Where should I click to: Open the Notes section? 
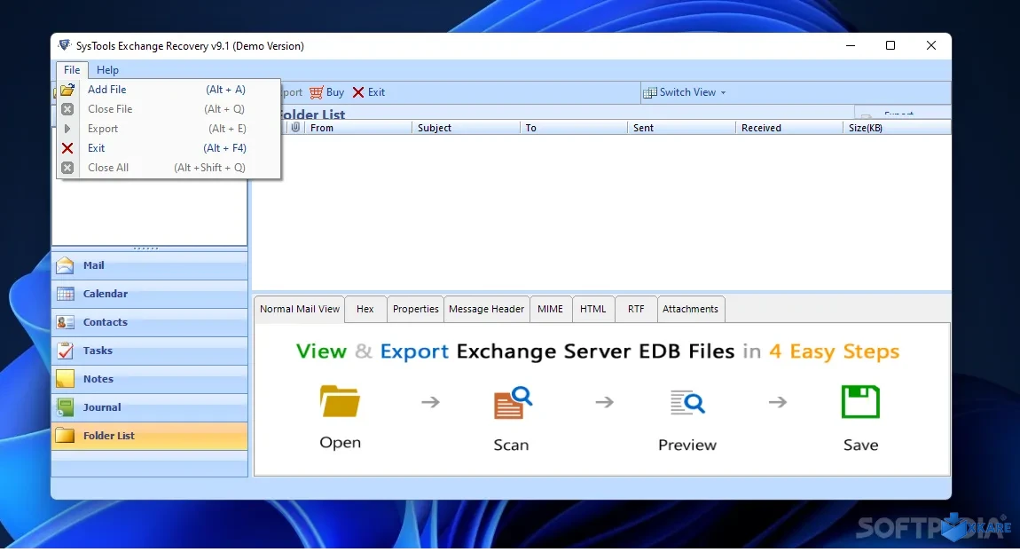coord(150,379)
